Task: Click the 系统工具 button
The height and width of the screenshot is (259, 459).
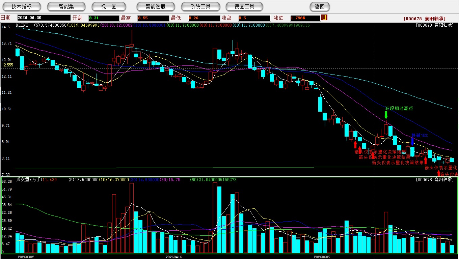Action: tap(200, 6)
